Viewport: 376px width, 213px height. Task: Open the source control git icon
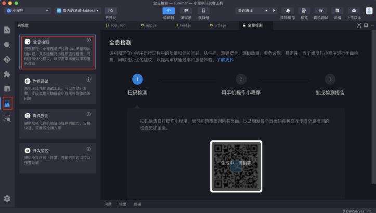coord(7,59)
